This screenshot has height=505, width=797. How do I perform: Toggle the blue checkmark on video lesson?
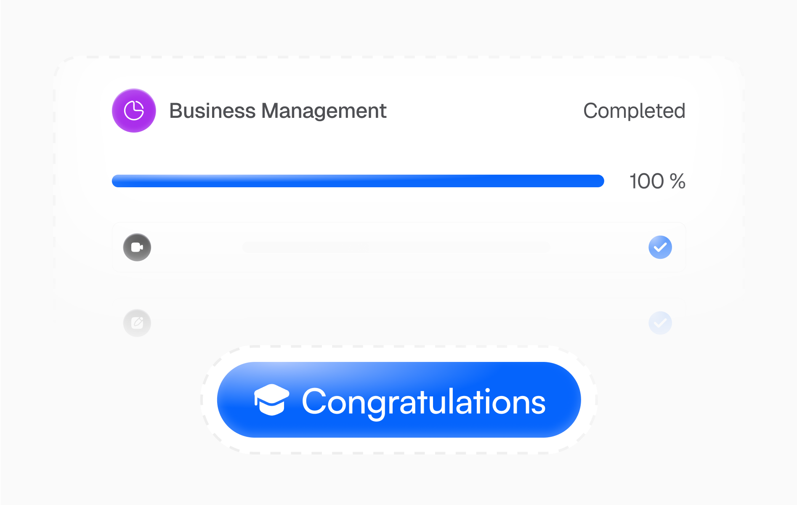(x=660, y=247)
